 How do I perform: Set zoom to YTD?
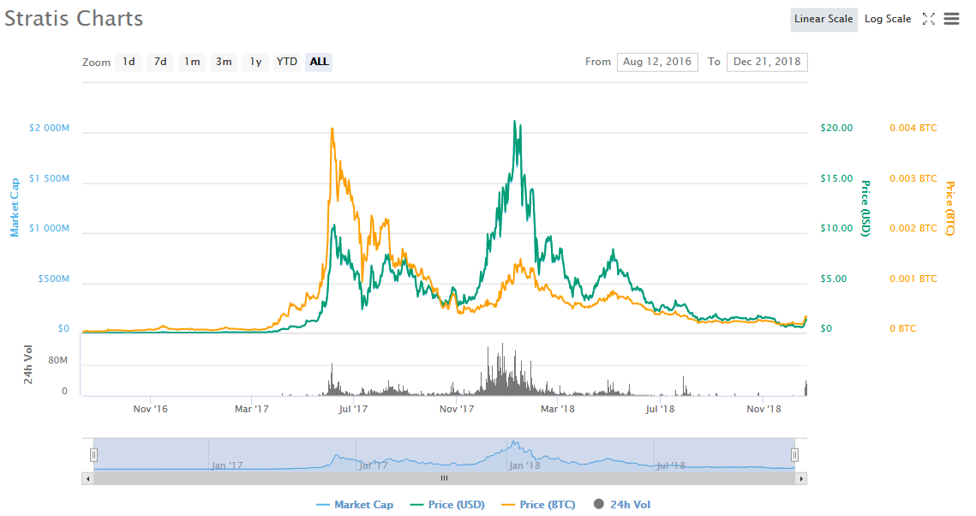point(287,62)
